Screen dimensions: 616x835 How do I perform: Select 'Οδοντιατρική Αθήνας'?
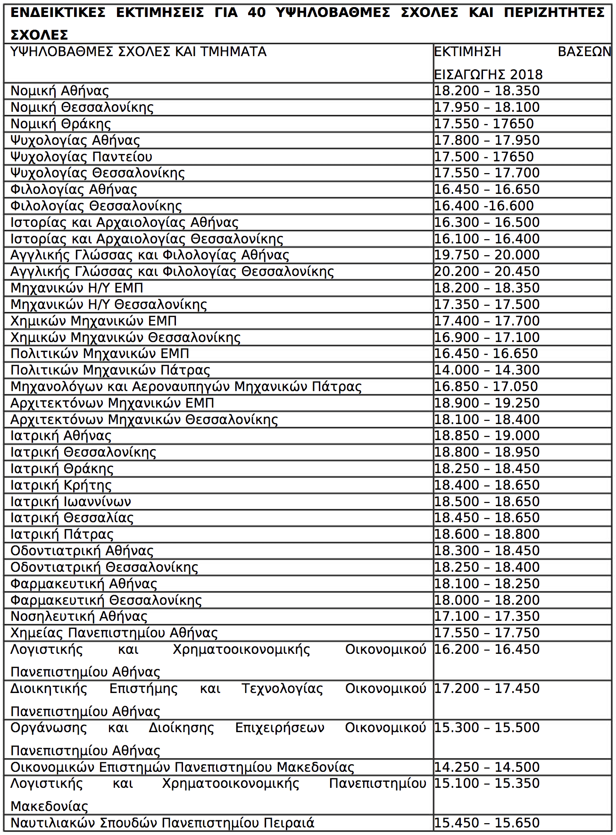coord(82,551)
